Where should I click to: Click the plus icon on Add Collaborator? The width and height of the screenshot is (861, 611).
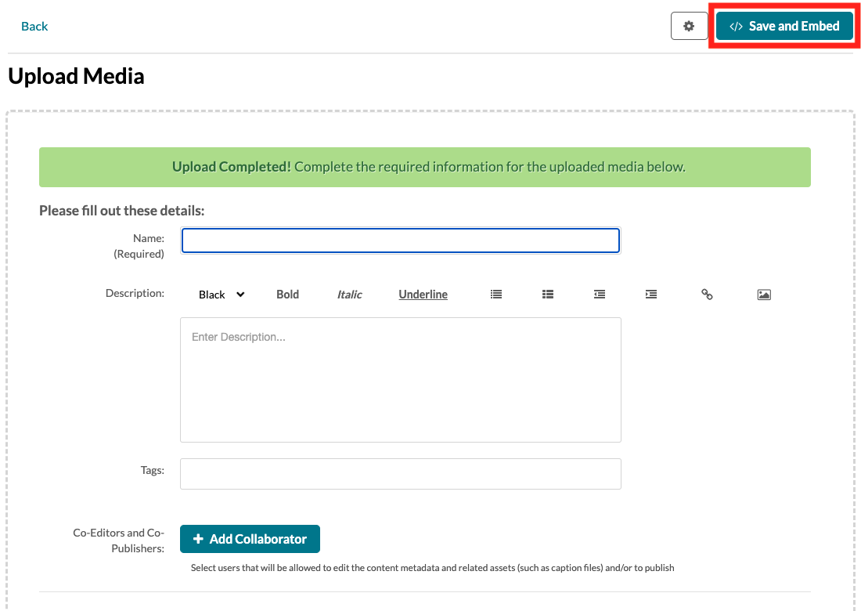click(199, 539)
